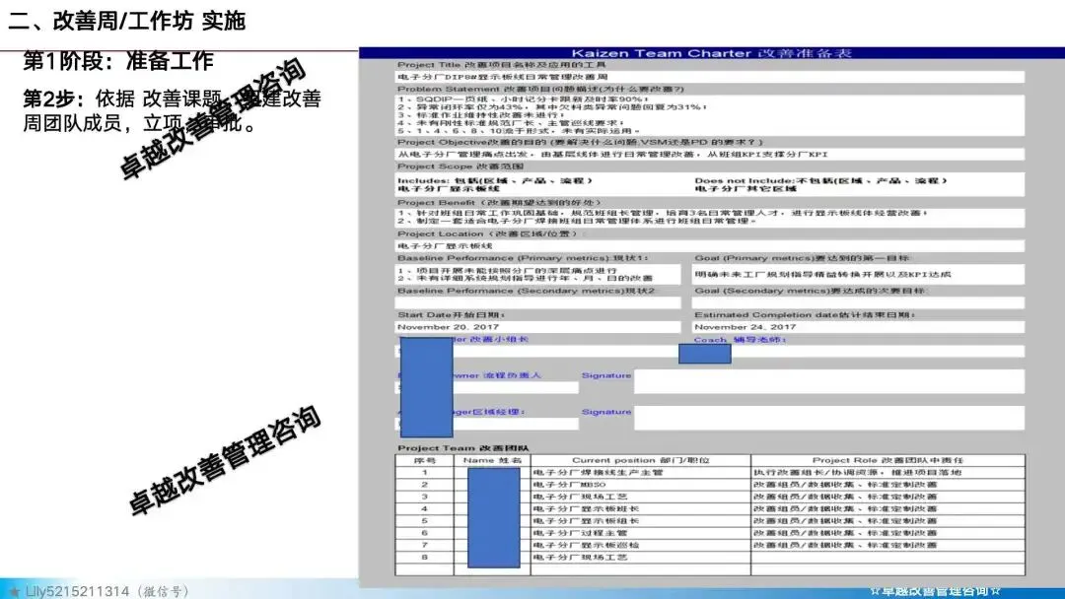Click the start date November 20, 2017
The height and width of the screenshot is (599, 1065).
point(537,327)
